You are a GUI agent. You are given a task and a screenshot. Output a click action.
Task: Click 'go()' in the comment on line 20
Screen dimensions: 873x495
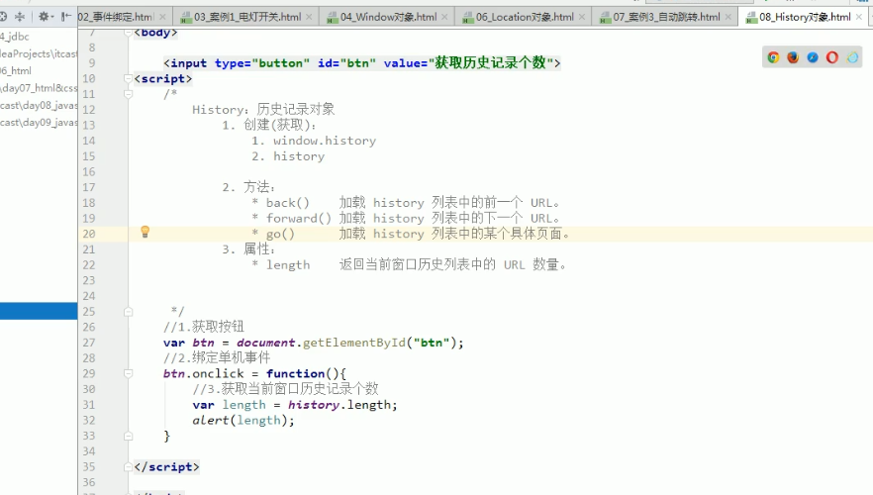tap(280, 234)
